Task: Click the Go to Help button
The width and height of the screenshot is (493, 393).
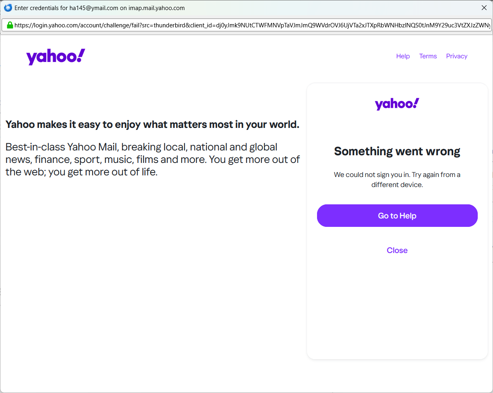Action: 397,216
